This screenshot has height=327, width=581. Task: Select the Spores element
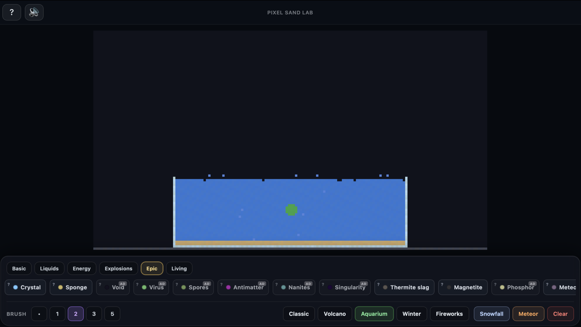(193, 287)
